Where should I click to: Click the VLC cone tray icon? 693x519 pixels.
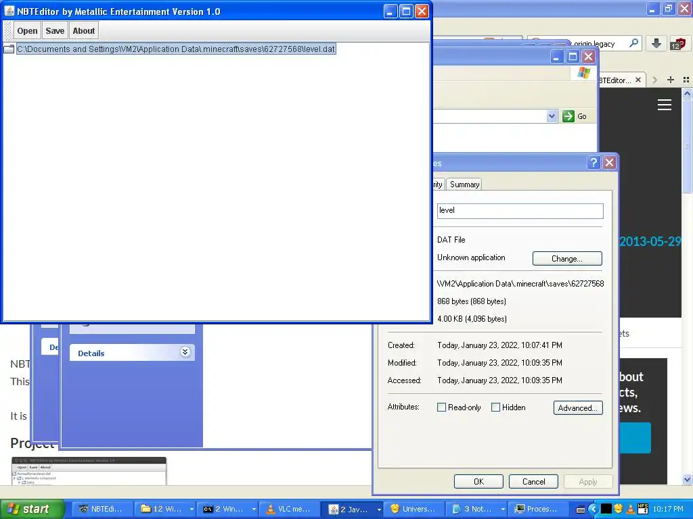[x=631, y=509]
